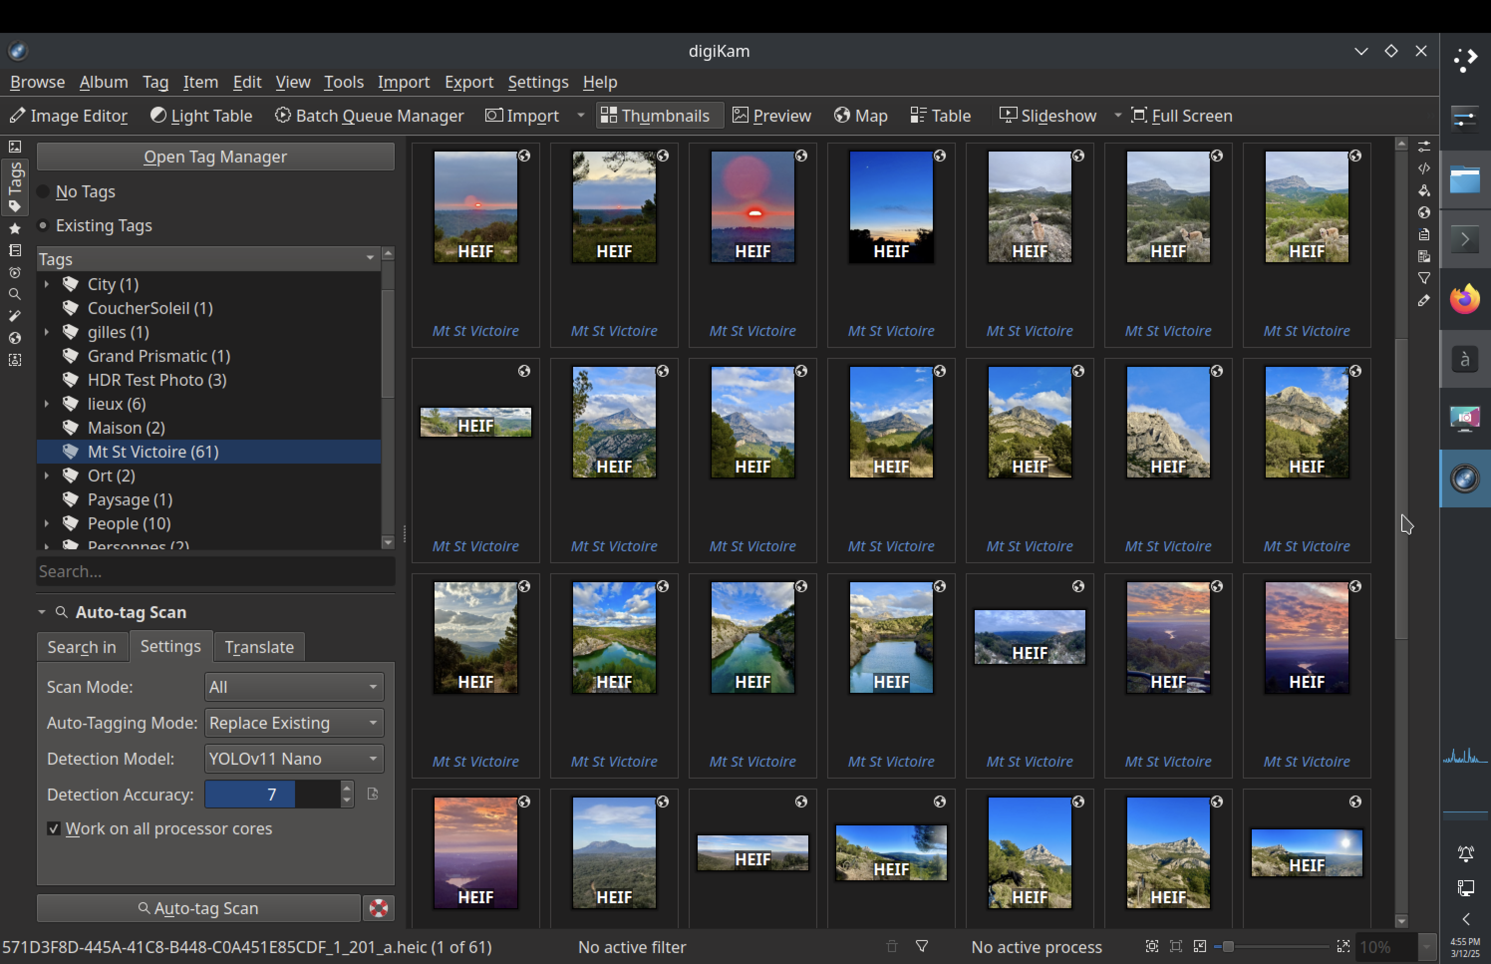1491x964 pixels.
Task: Select the No Tags radio option
Action: tap(43, 191)
